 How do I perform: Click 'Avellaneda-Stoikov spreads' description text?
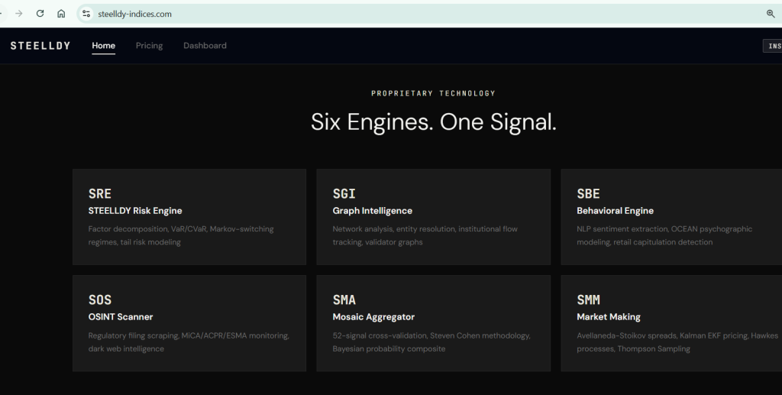pyautogui.click(x=677, y=342)
